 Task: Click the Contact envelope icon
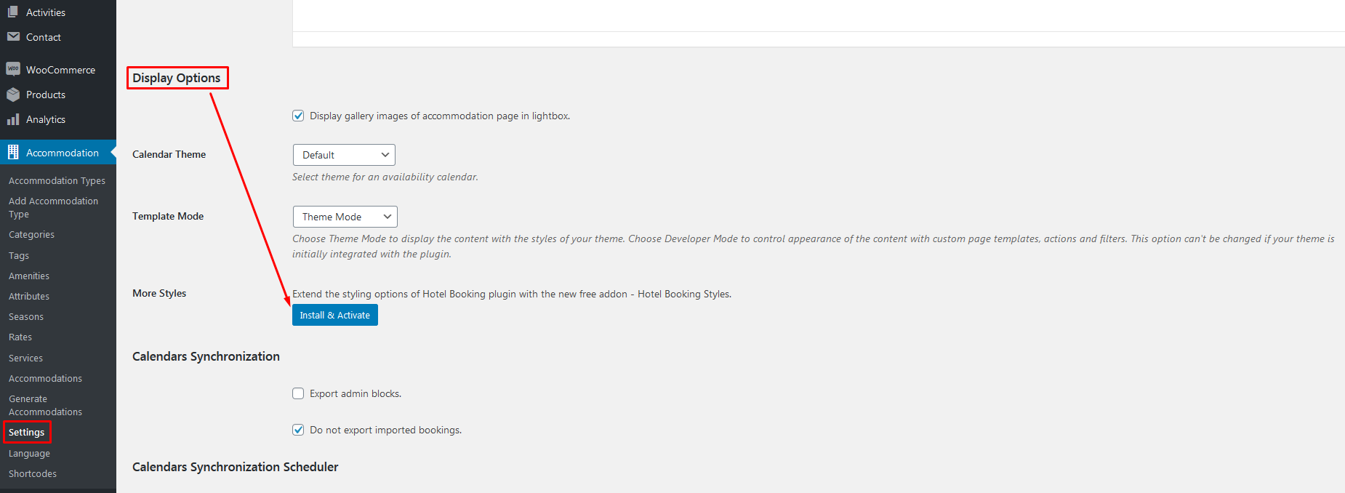13,36
